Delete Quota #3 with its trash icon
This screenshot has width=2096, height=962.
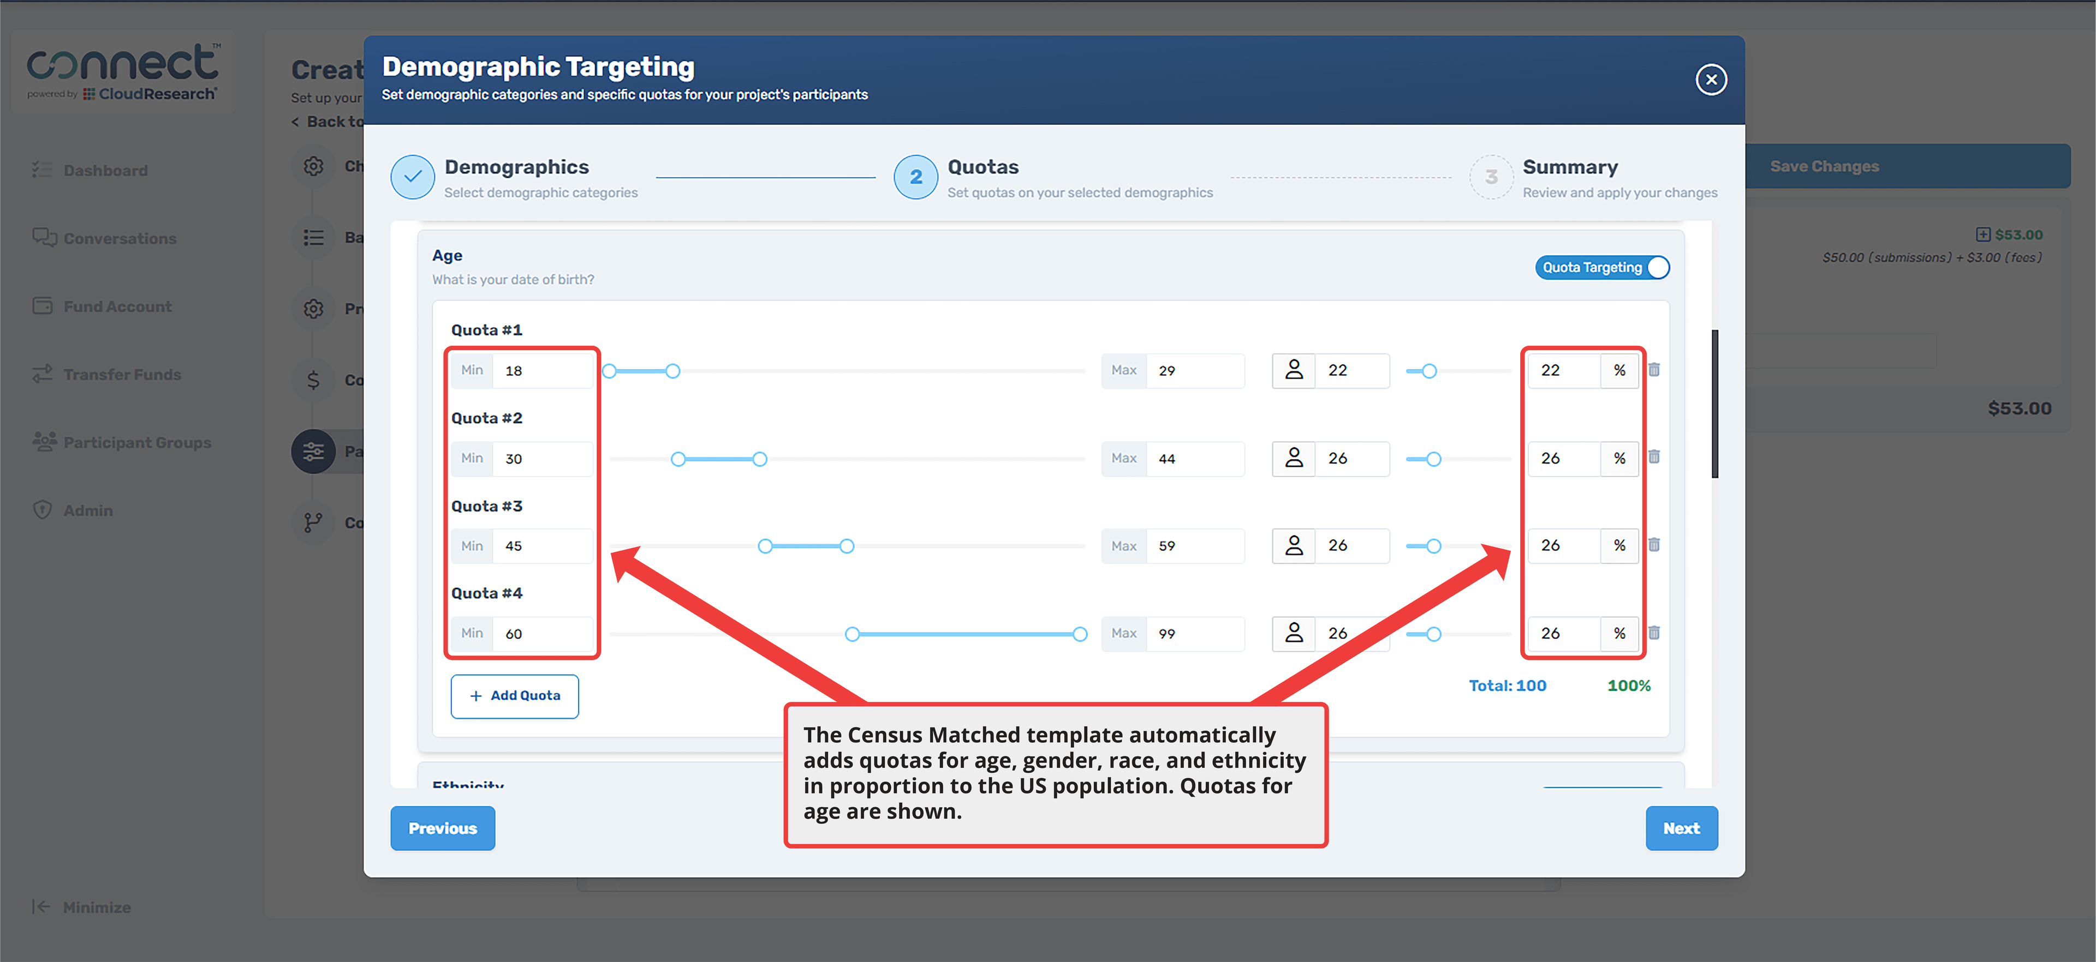[1654, 545]
